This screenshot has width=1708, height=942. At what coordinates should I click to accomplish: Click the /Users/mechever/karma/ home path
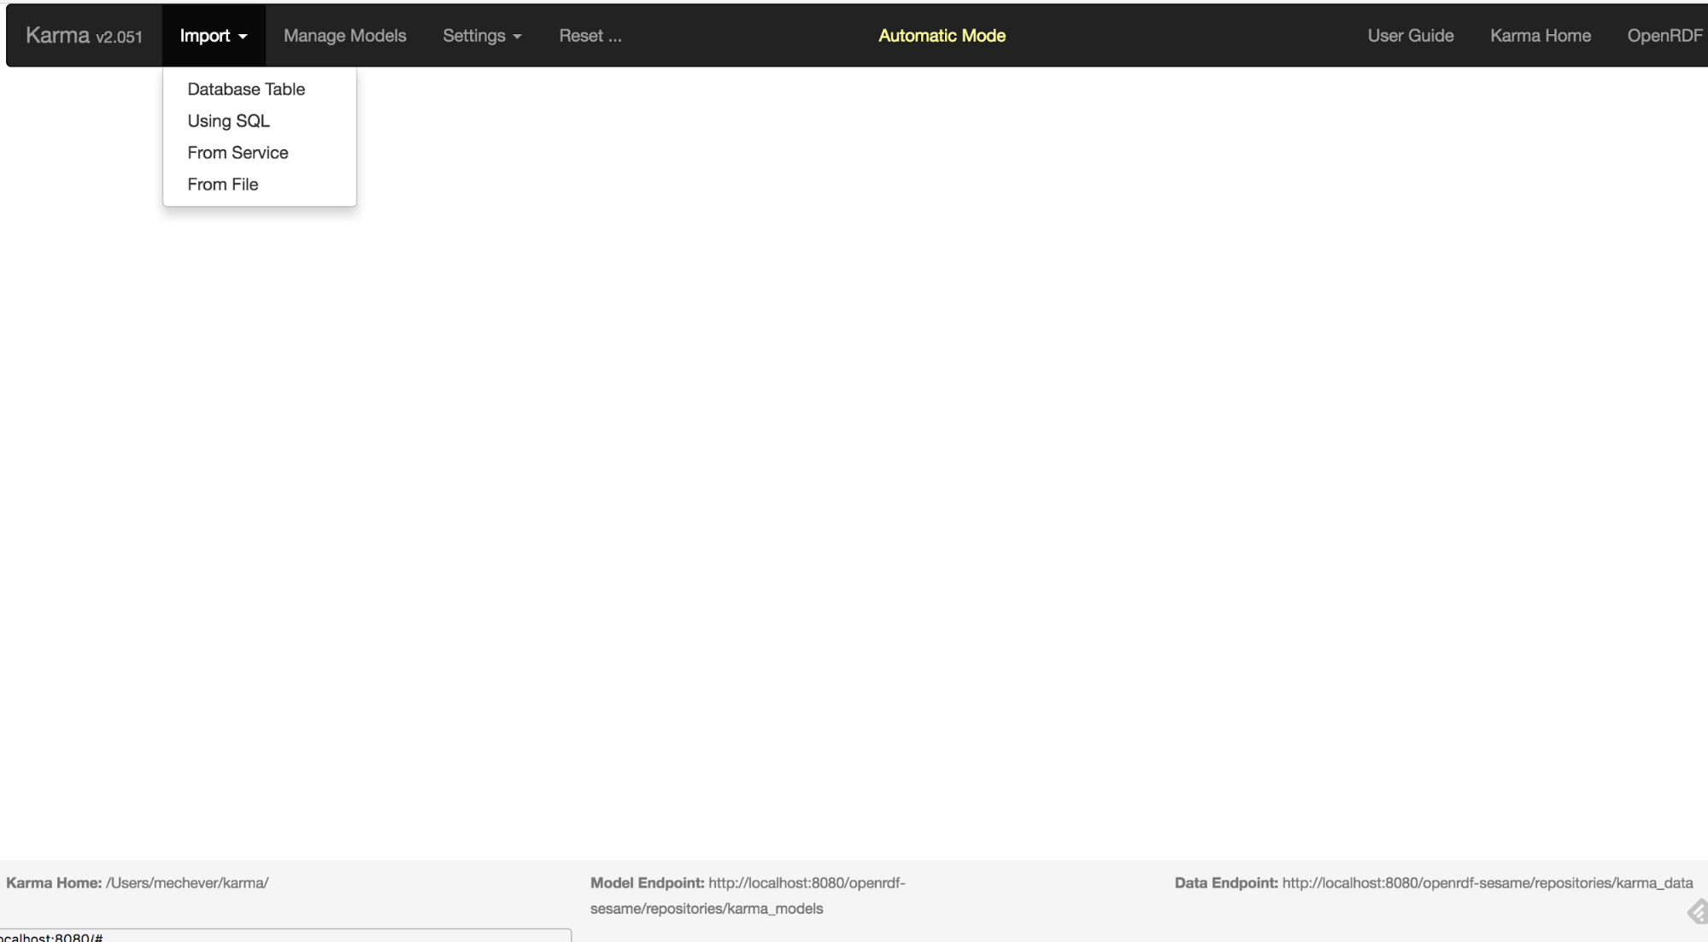point(187,883)
